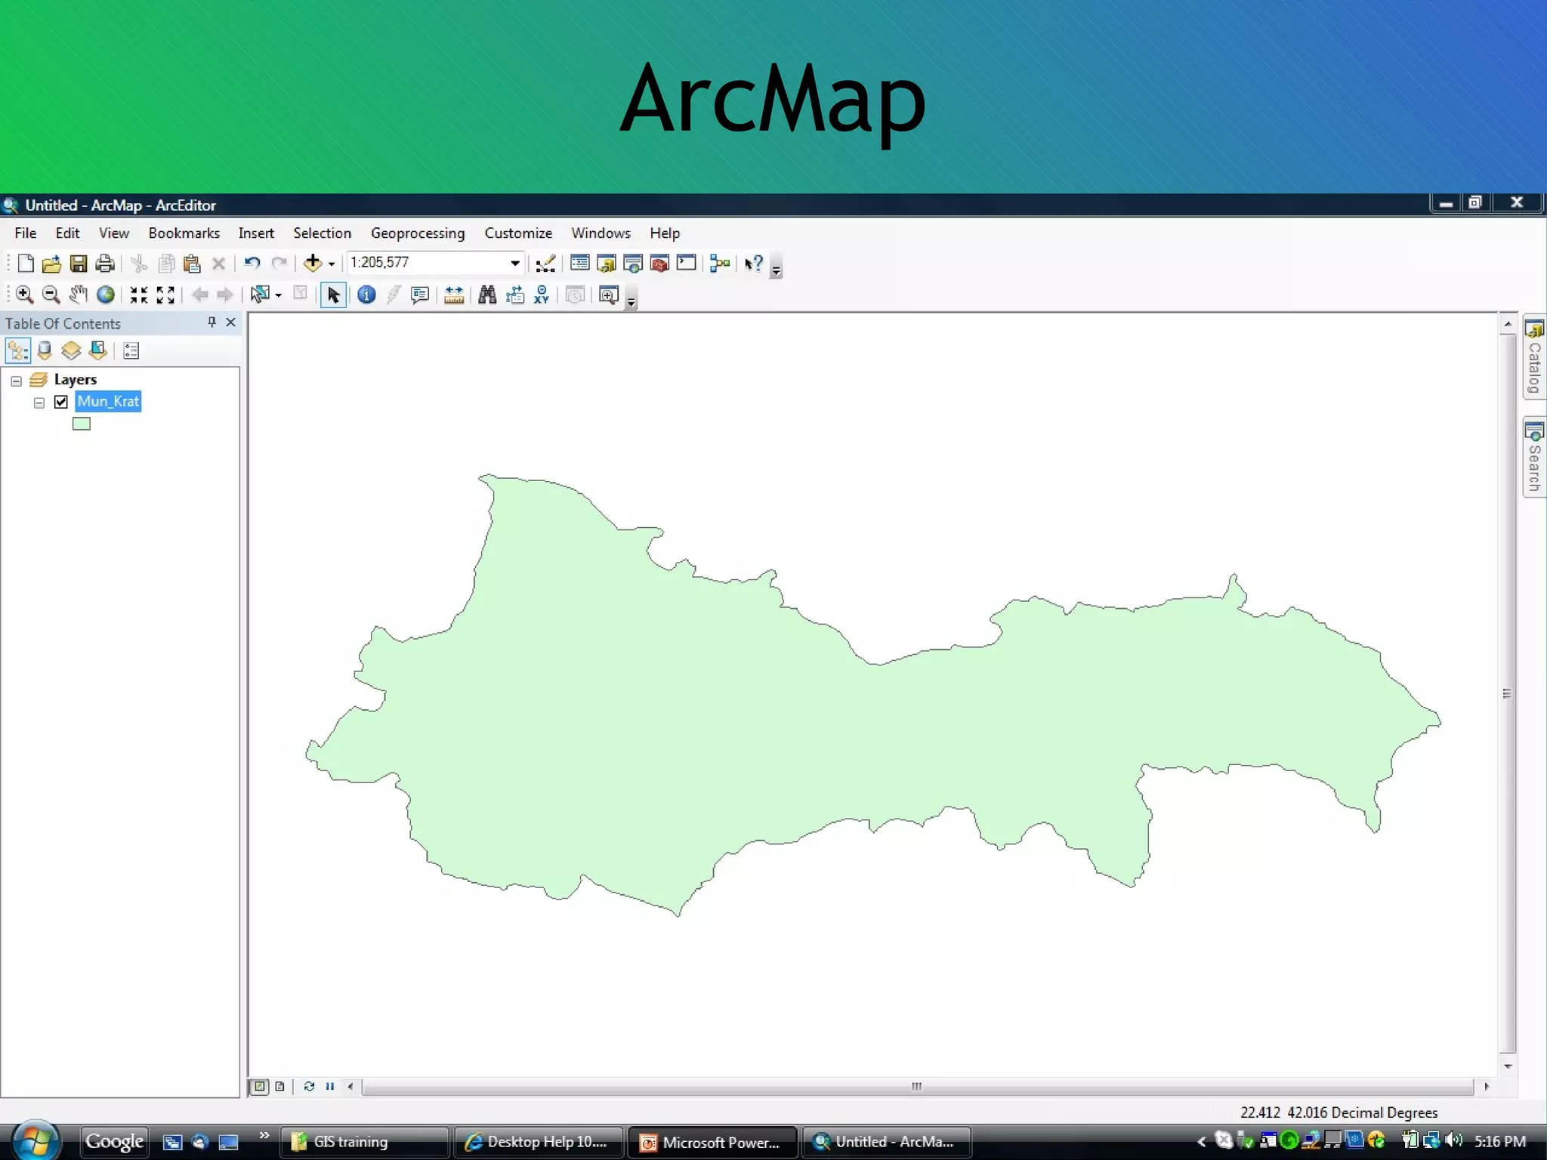Open a map document with the Open icon
Image resolution: width=1547 pixels, height=1160 pixels.
point(51,264)
